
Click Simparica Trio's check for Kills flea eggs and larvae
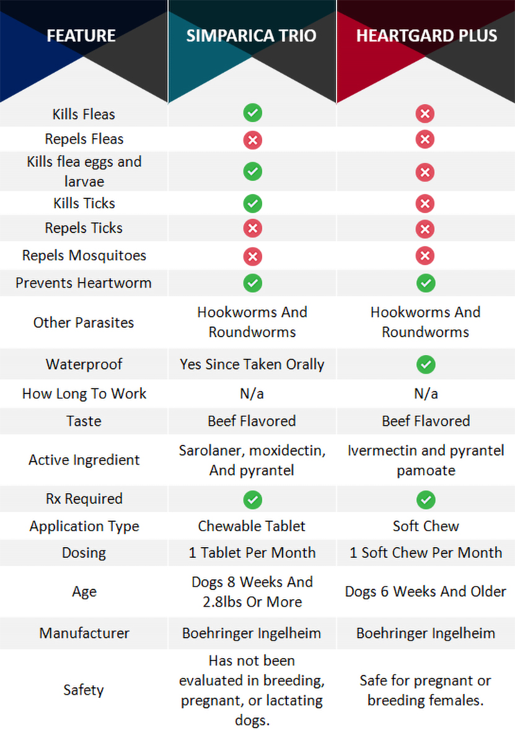[x=252, y=171]
